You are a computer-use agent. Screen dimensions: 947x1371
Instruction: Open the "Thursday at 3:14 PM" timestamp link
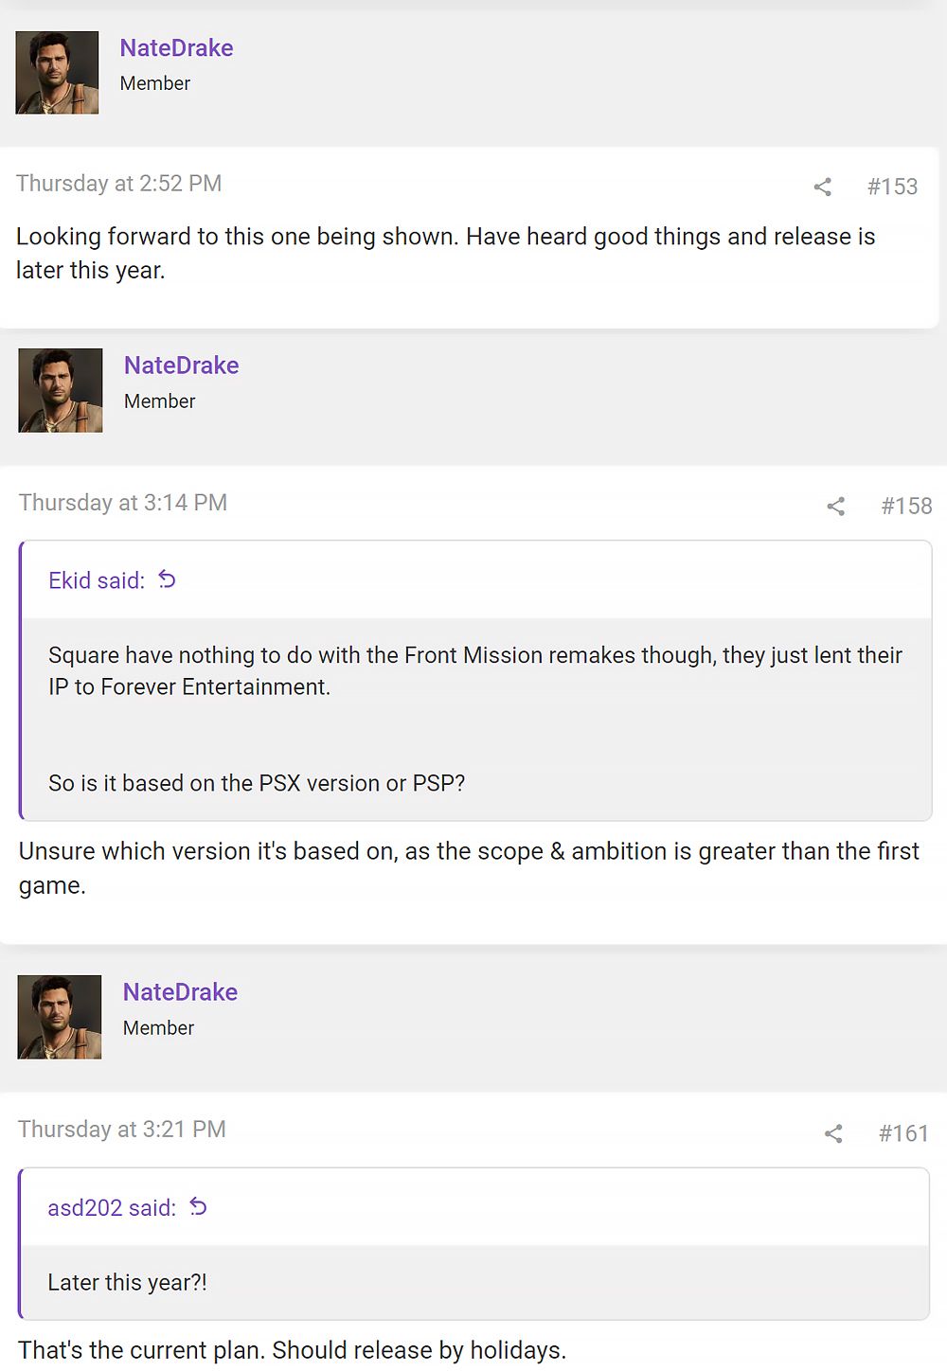pyautogui.click(x=123, y=503)
